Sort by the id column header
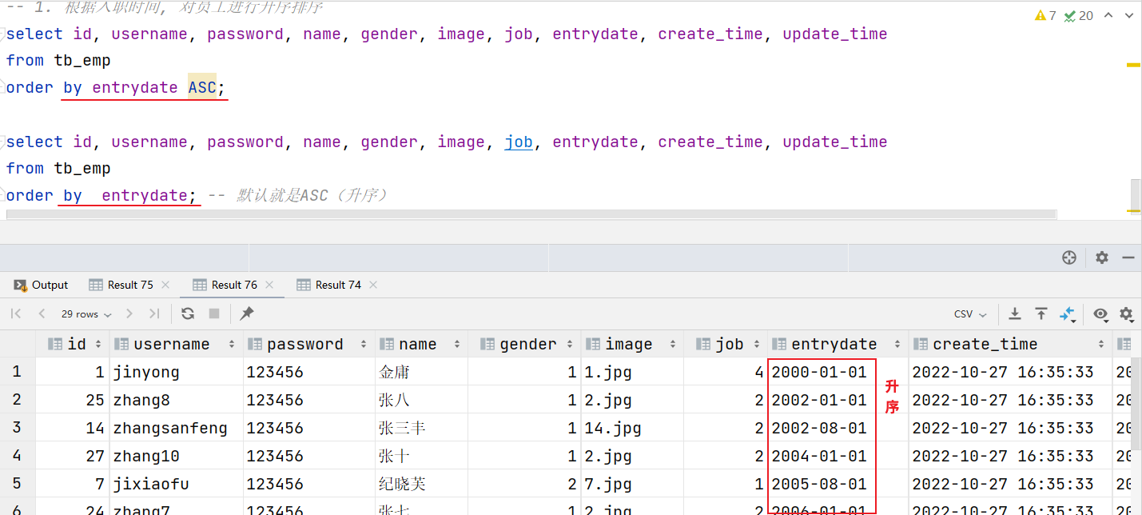 (73, 344)
